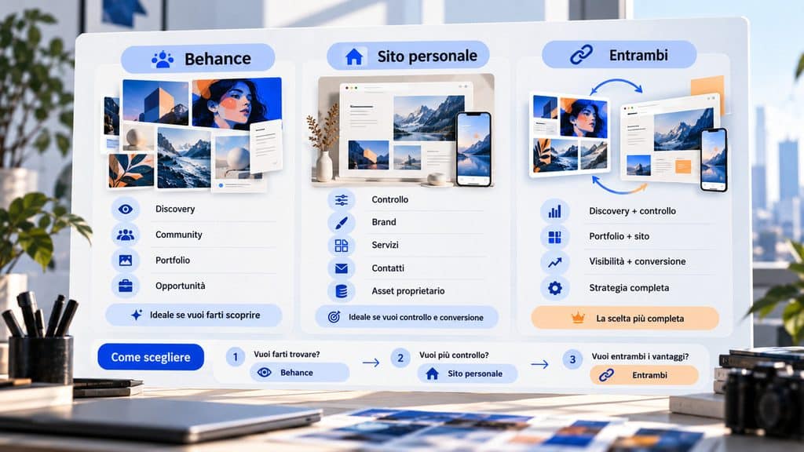Click the trend arrow icon beside Visibilità + conversione
Image resolution: width=804 pixels, height=452 pixels.
(555, 262)
